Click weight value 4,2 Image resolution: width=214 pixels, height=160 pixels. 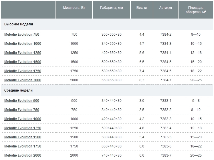pyautogui.click(x=142, y=119)
